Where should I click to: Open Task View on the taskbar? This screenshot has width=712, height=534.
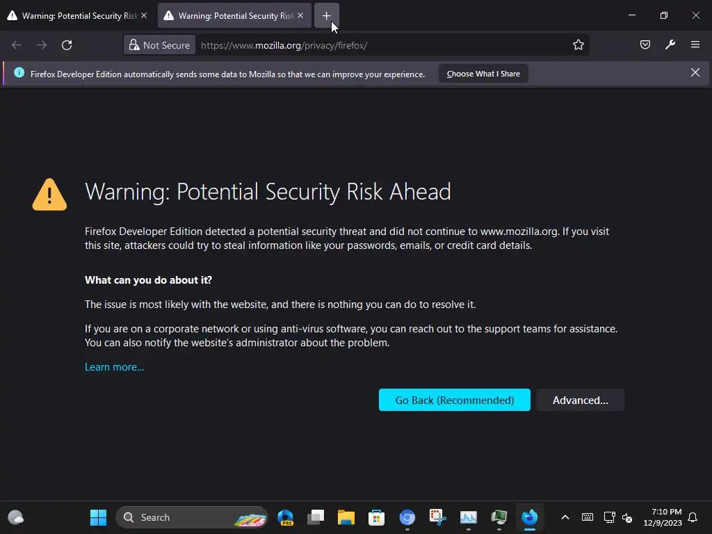(316, 517)
